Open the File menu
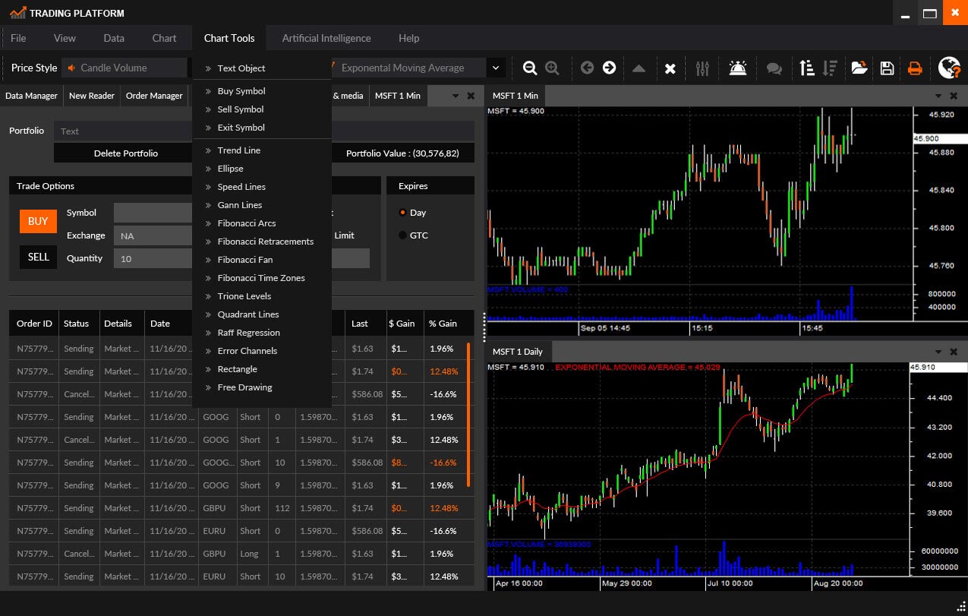The height and width of the screenshot is (616, 968). coord(18,38)
